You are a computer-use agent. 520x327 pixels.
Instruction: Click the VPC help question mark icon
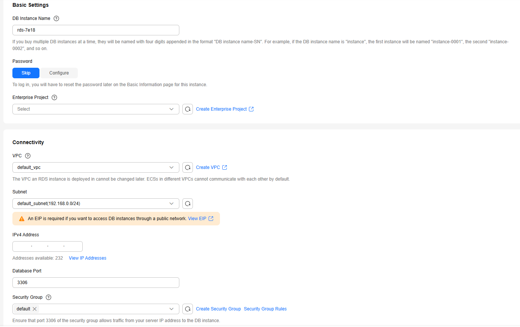coord(27,156)
